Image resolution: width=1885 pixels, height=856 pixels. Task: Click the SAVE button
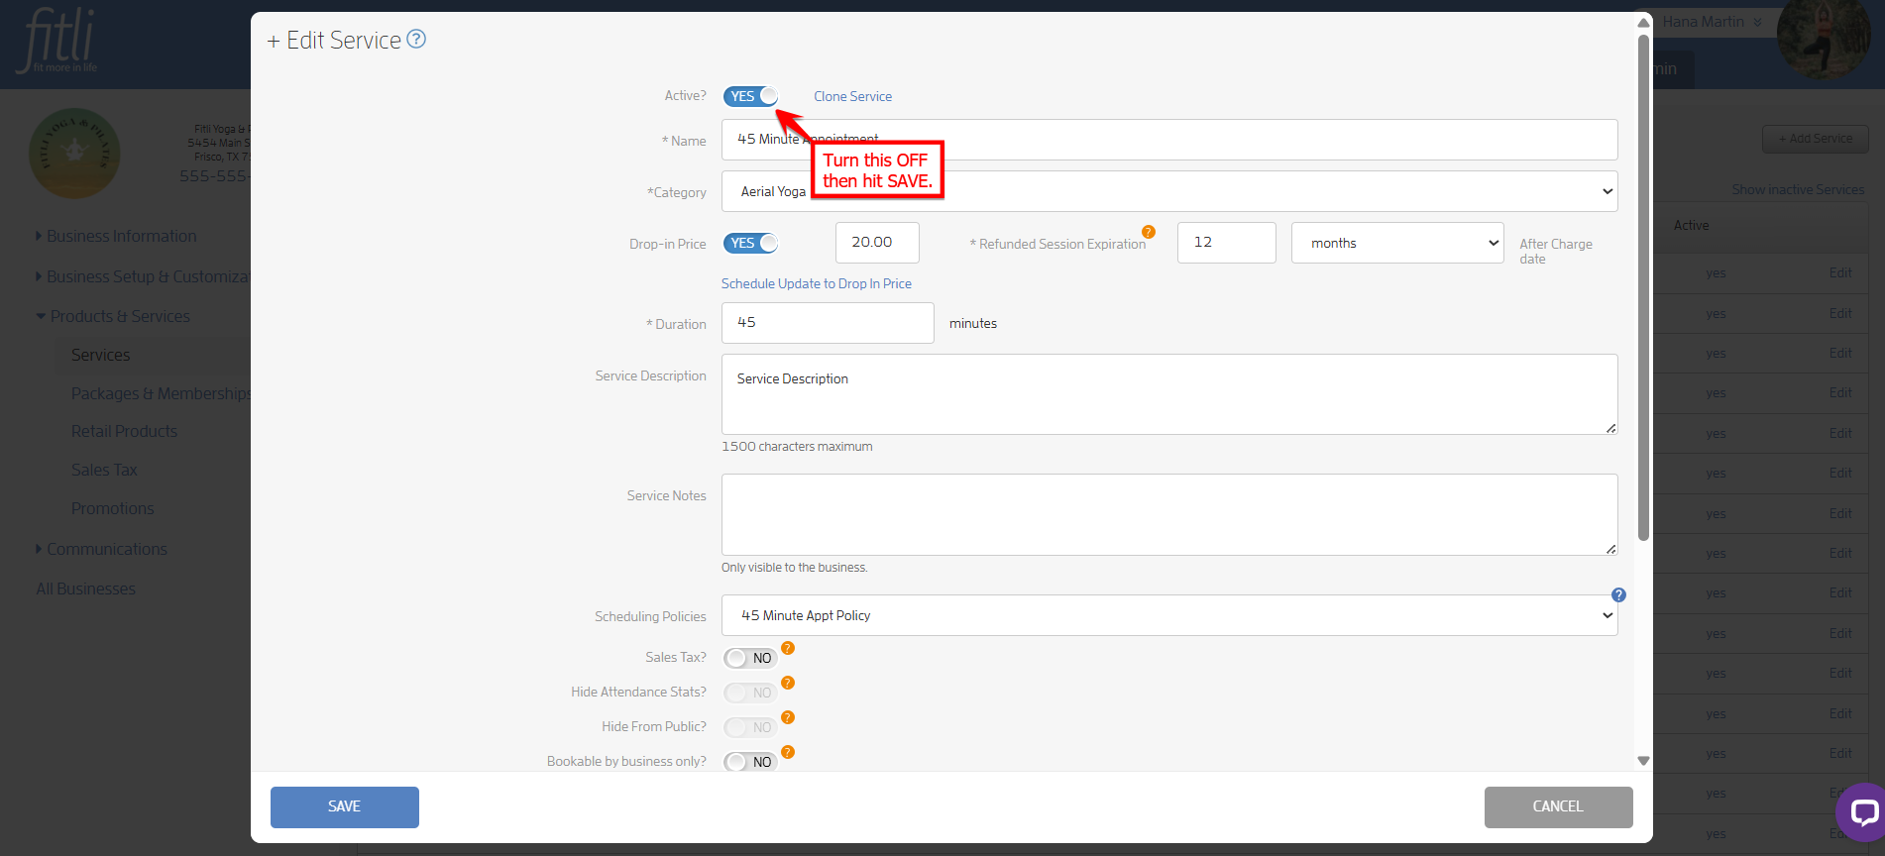tap(345, 807)
